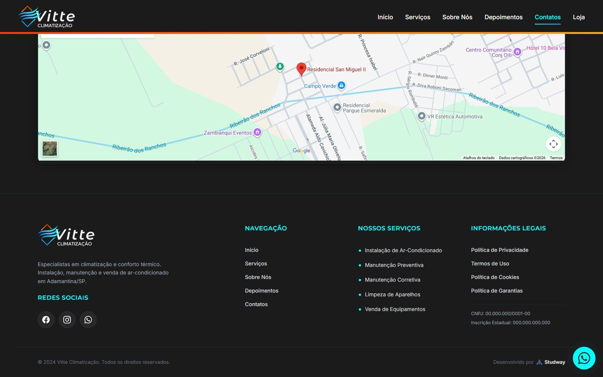
Task: Select the Zambianqui Eventos map marker
Action: pyautogui.click(x=257, y=132)
